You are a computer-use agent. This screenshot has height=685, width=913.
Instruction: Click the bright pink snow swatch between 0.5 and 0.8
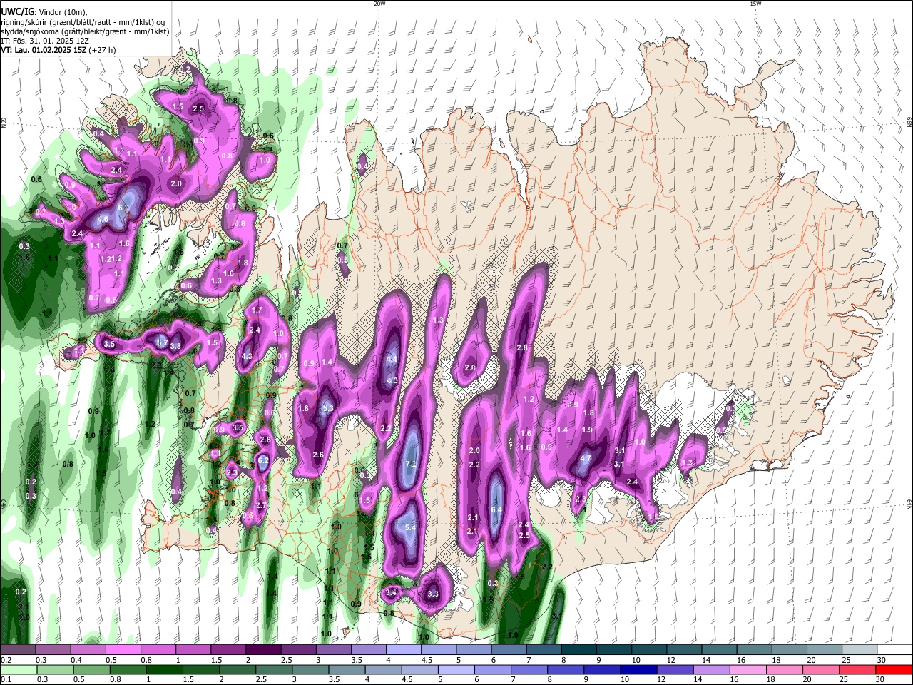click(x=123, y=650)
